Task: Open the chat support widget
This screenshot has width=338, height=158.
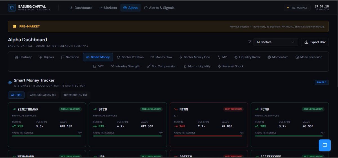Action: [325, 145]
